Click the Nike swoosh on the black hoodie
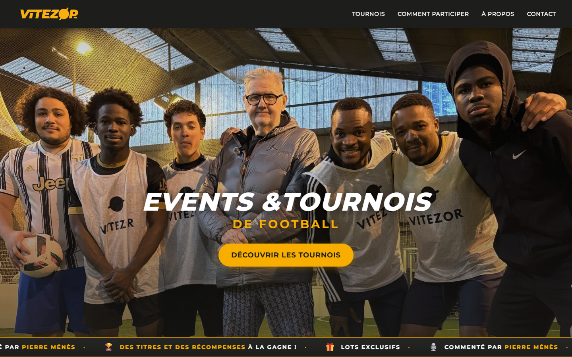This screenshot has height=357, width=572. click(x=519, y=154)
